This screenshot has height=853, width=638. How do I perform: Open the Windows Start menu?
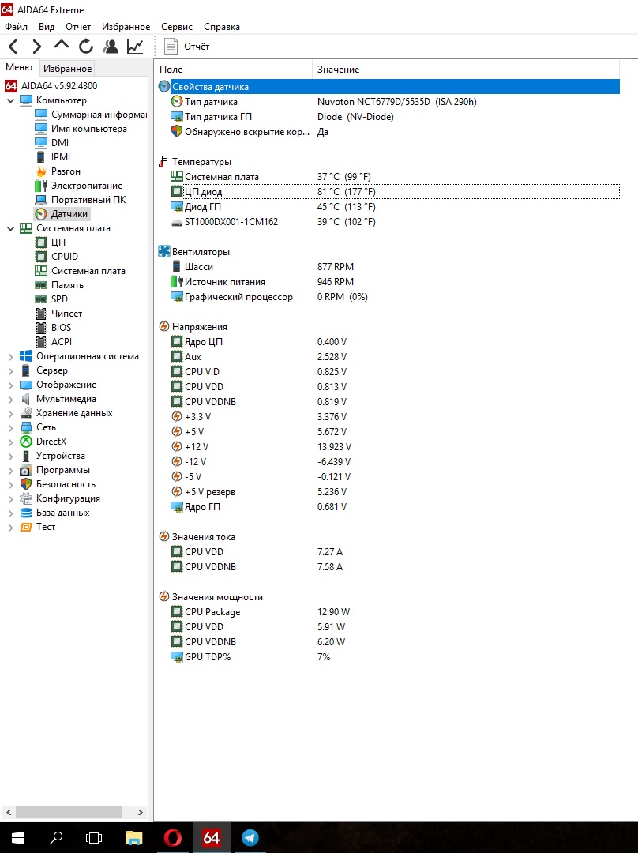coord(17,838)
